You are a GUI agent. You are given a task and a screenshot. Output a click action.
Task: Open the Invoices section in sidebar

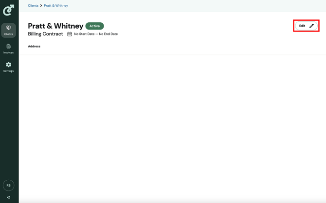coord(9,49)
